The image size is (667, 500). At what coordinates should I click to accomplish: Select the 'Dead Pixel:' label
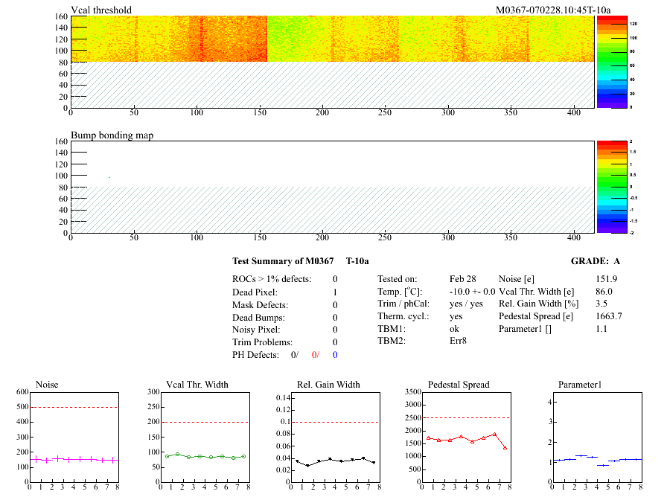coord(255,292)
